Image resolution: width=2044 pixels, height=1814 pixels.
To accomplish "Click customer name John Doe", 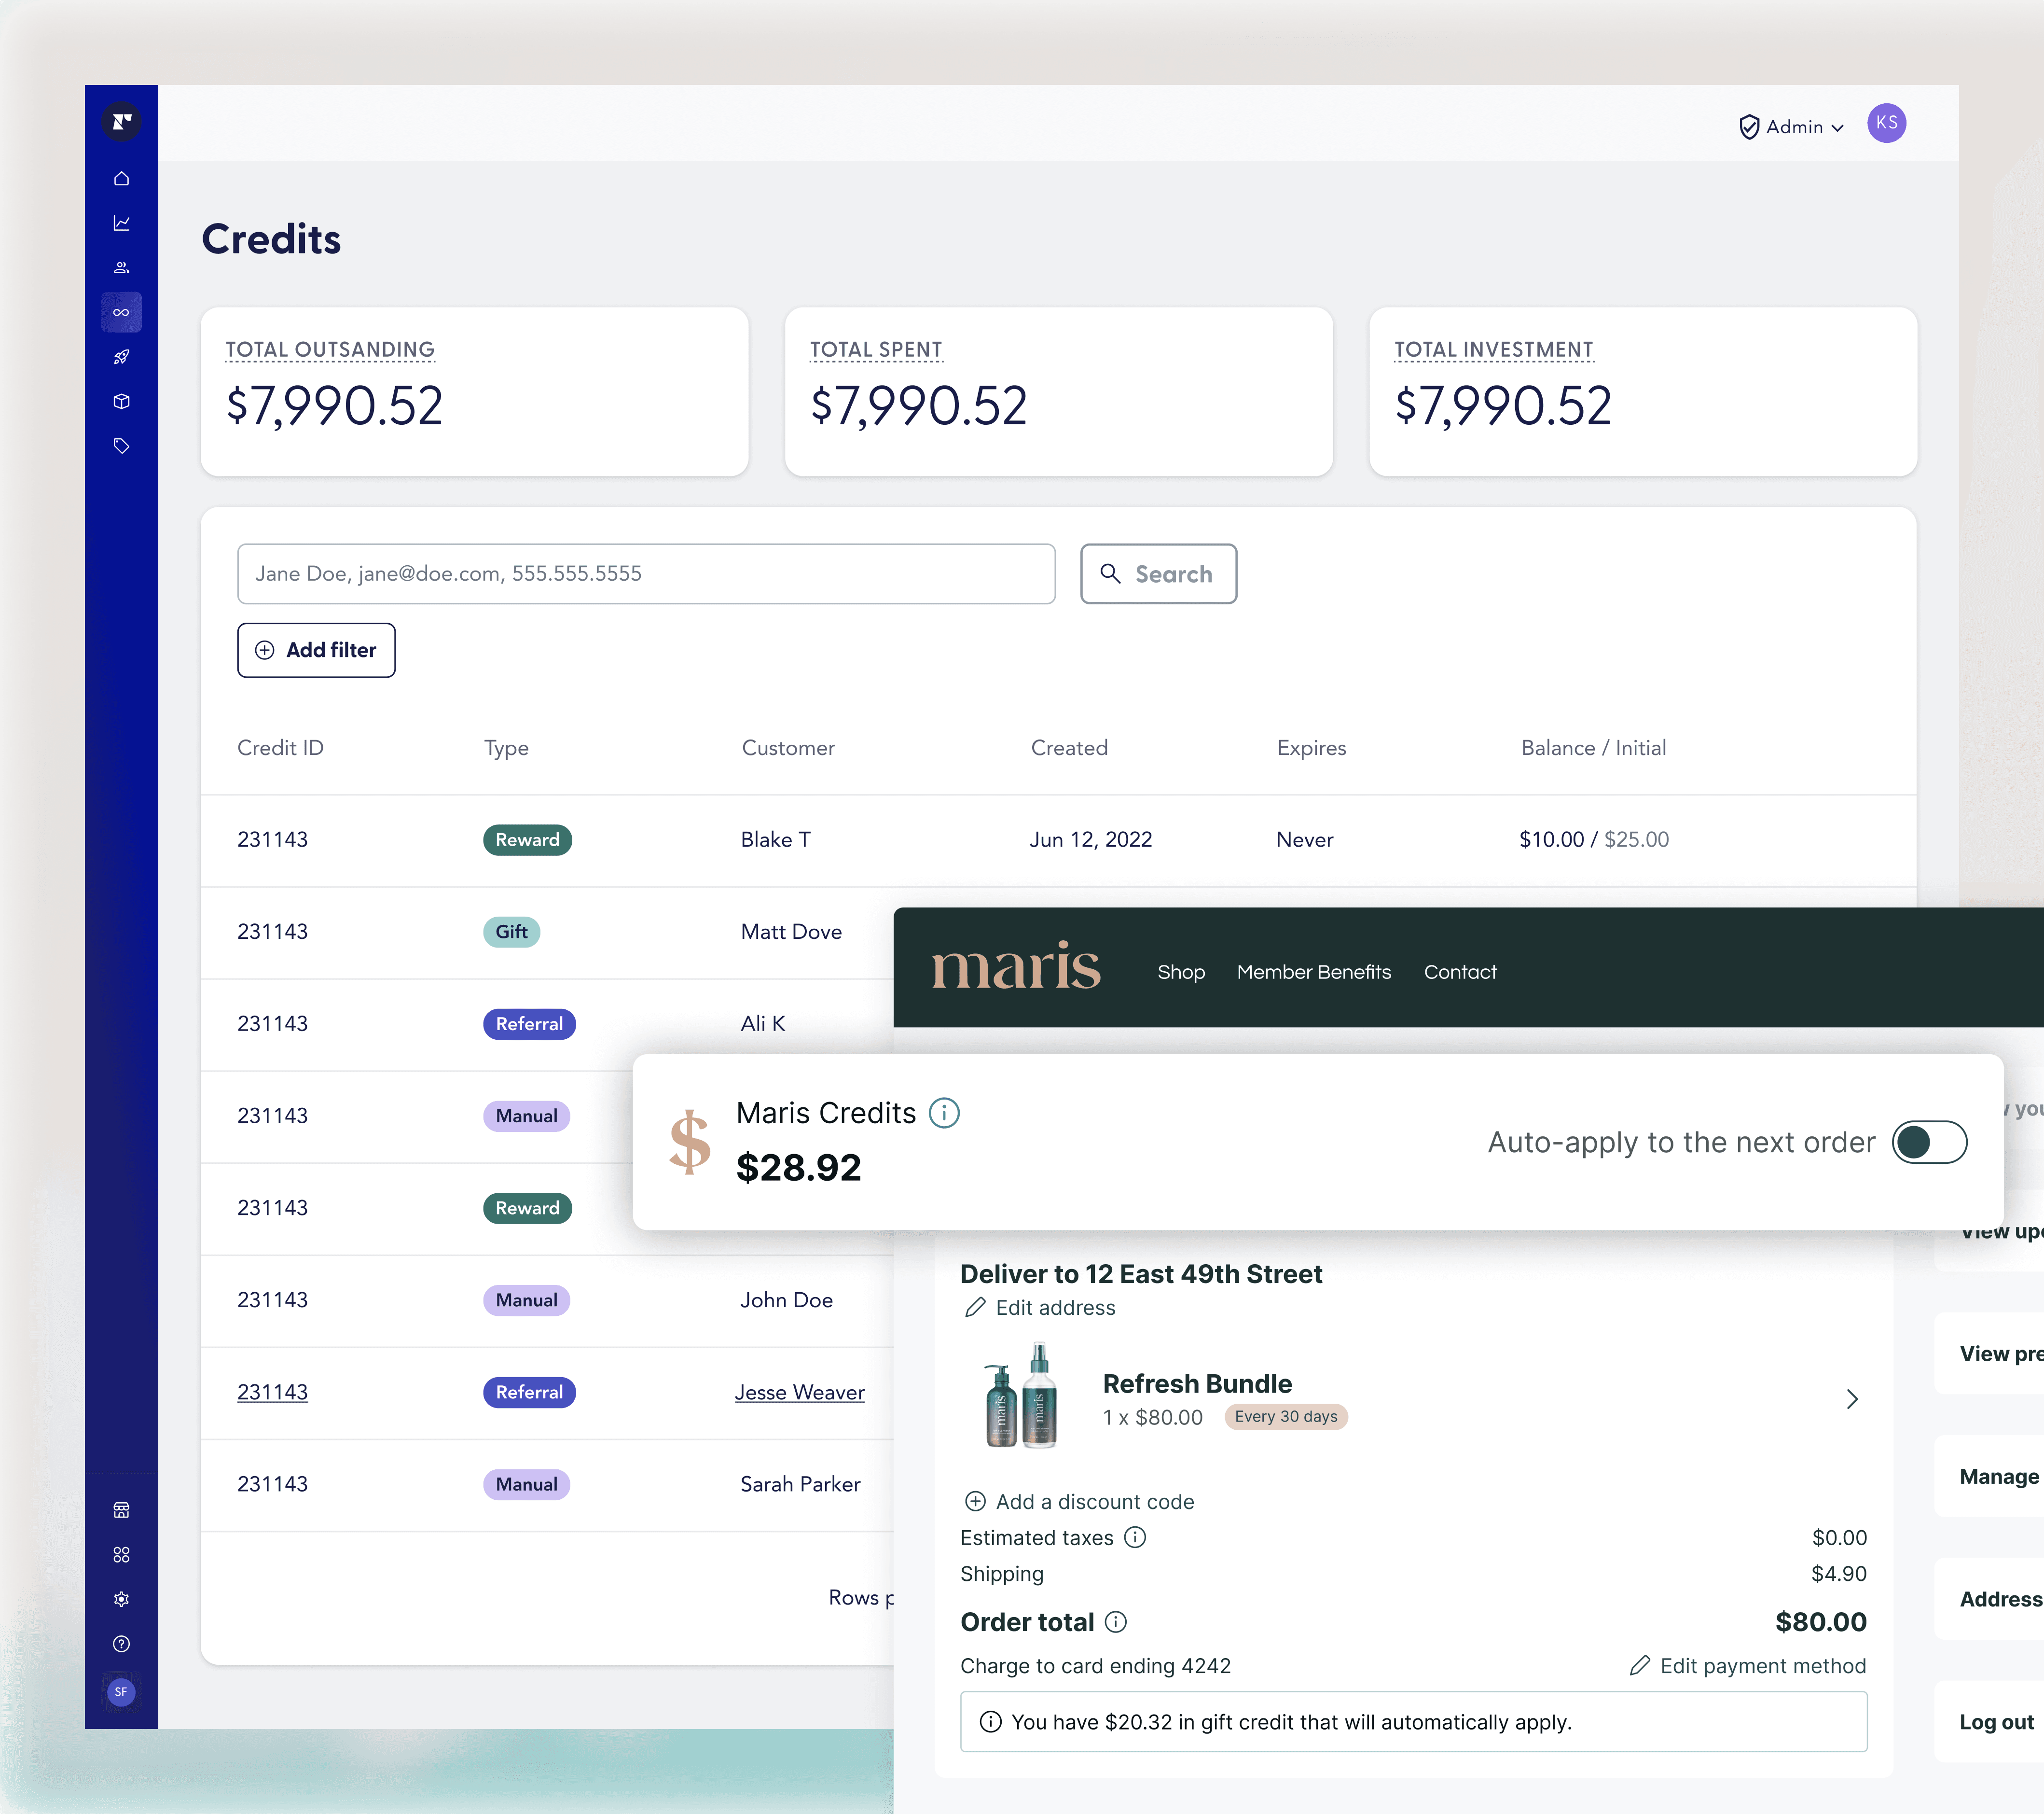I will click(786, 1301).
